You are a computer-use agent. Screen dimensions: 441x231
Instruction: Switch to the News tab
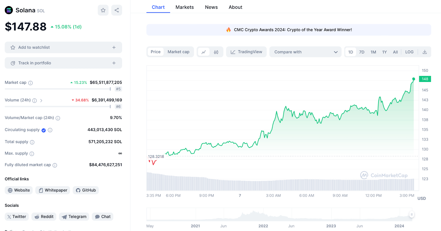coord(211,7)
